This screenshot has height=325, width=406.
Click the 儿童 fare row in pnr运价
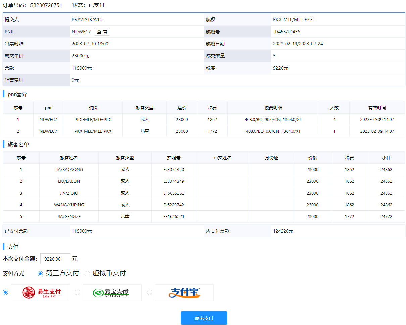click(144, 131)
